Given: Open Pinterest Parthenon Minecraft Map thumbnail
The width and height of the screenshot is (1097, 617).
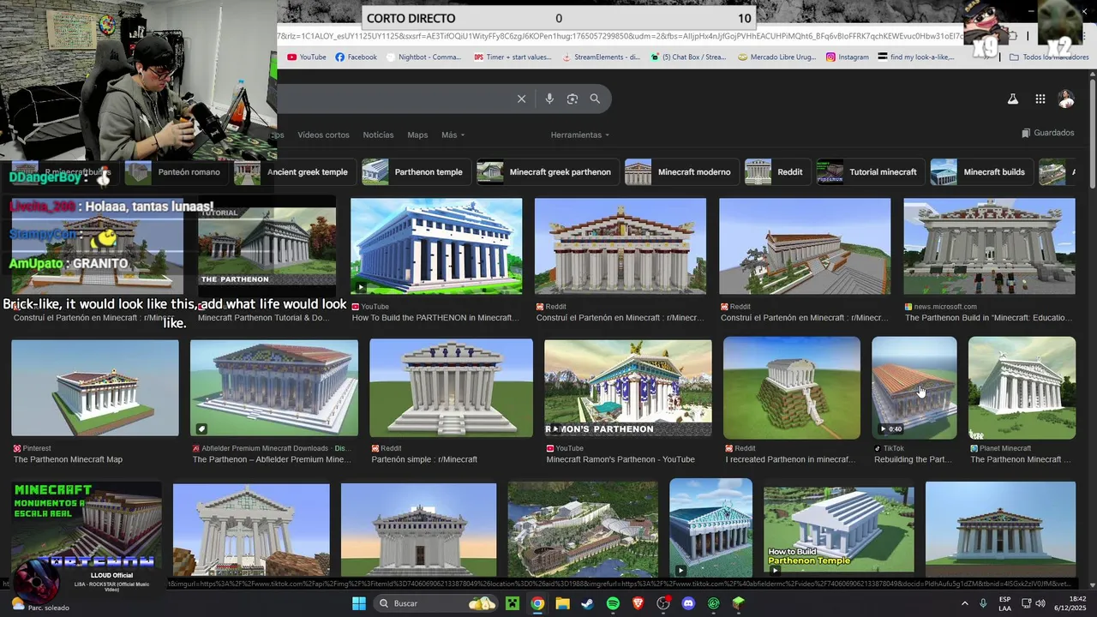Looking at the screenshot, I should point(95,388).
